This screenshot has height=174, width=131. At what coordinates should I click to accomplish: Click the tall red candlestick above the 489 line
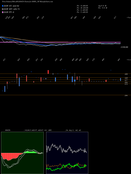point(48,72)
